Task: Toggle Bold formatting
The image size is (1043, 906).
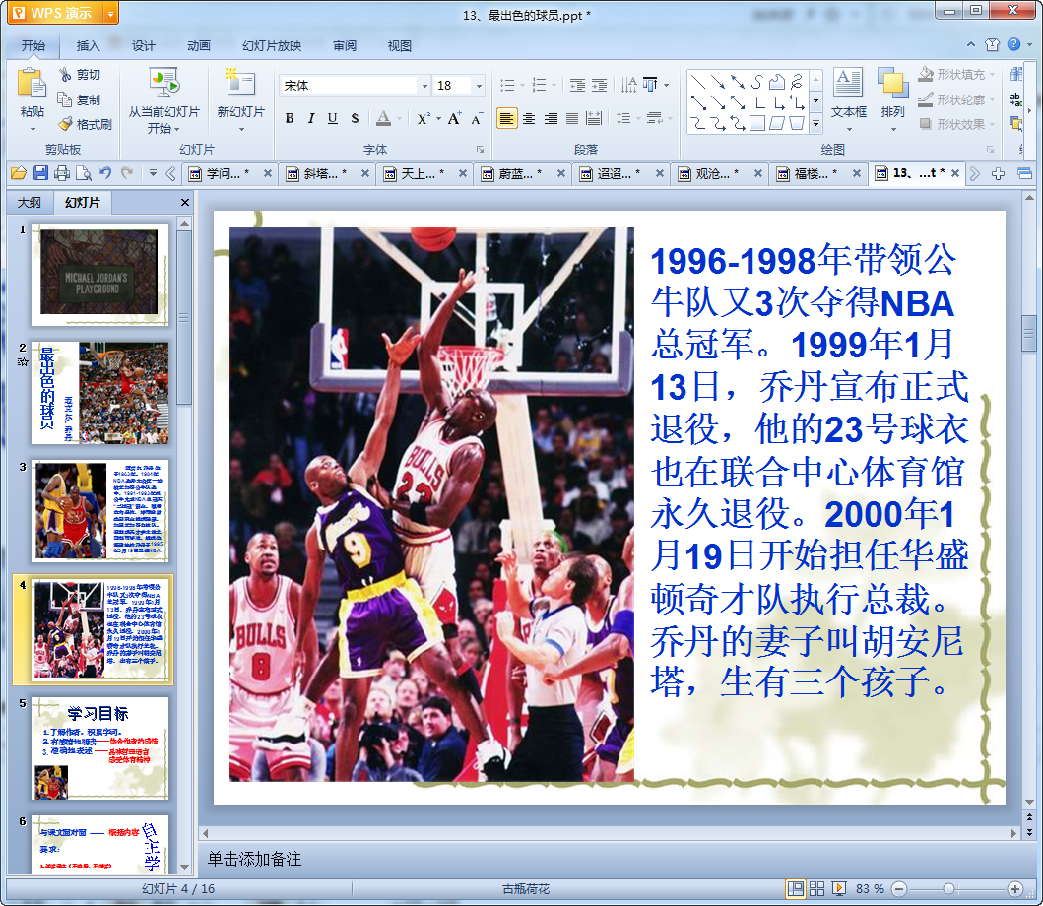Action: point(290,118)
